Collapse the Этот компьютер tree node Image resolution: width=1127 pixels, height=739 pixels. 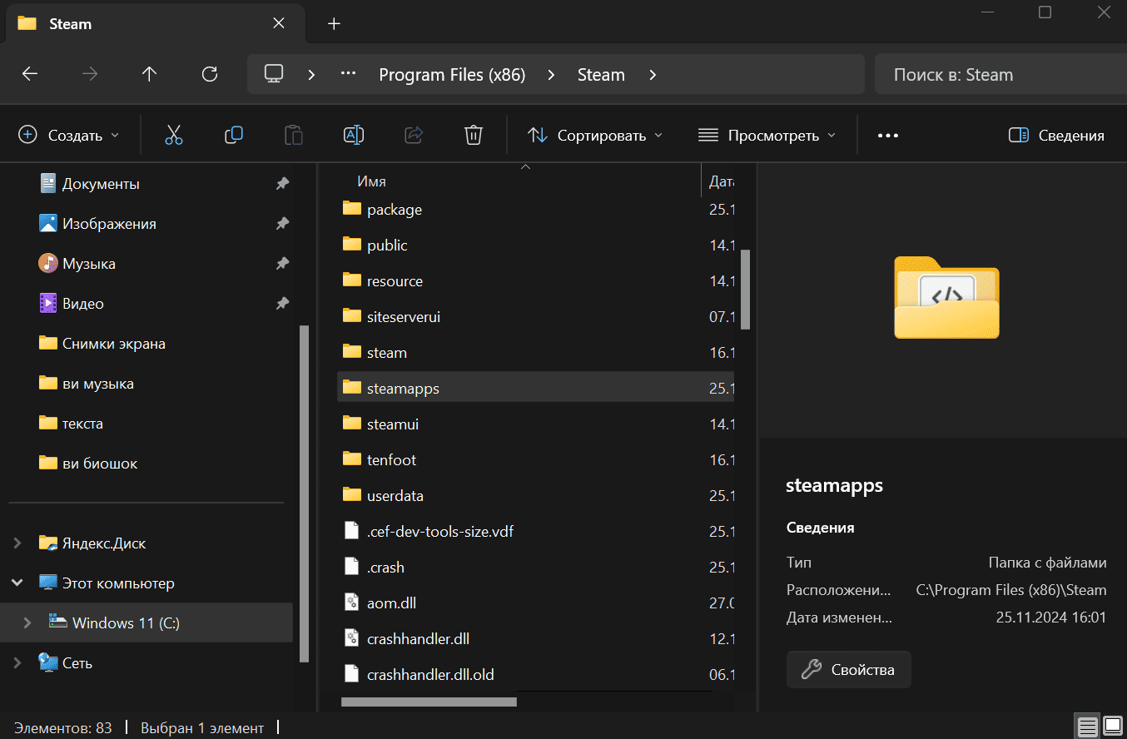tap(17, 583)
